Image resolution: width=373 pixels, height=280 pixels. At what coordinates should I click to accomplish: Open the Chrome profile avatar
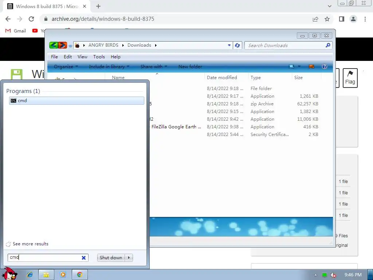click(x=353, y=19)
